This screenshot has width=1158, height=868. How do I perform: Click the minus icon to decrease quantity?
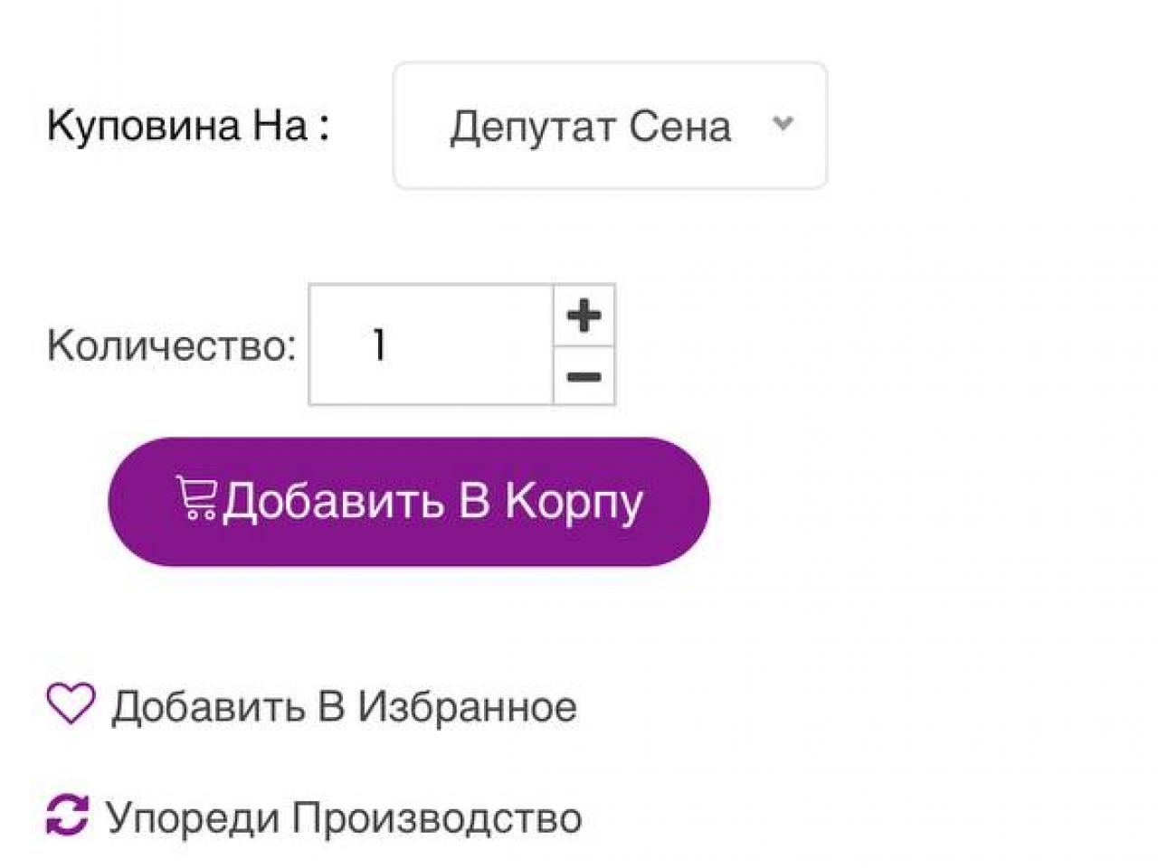pos(584,376)
